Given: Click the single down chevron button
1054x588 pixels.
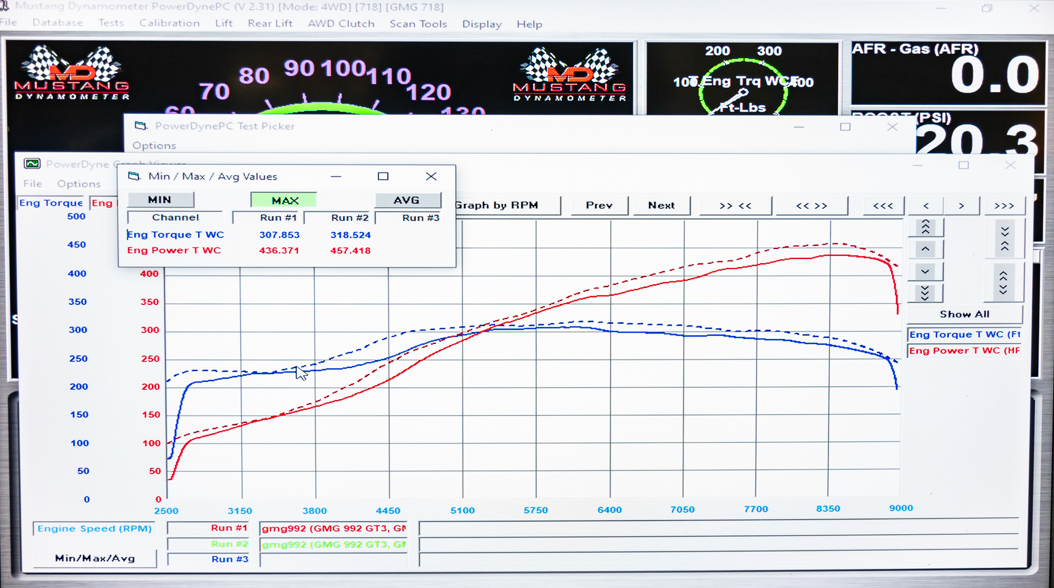Looking at the screenshot, I should click(x=925, y=272).
